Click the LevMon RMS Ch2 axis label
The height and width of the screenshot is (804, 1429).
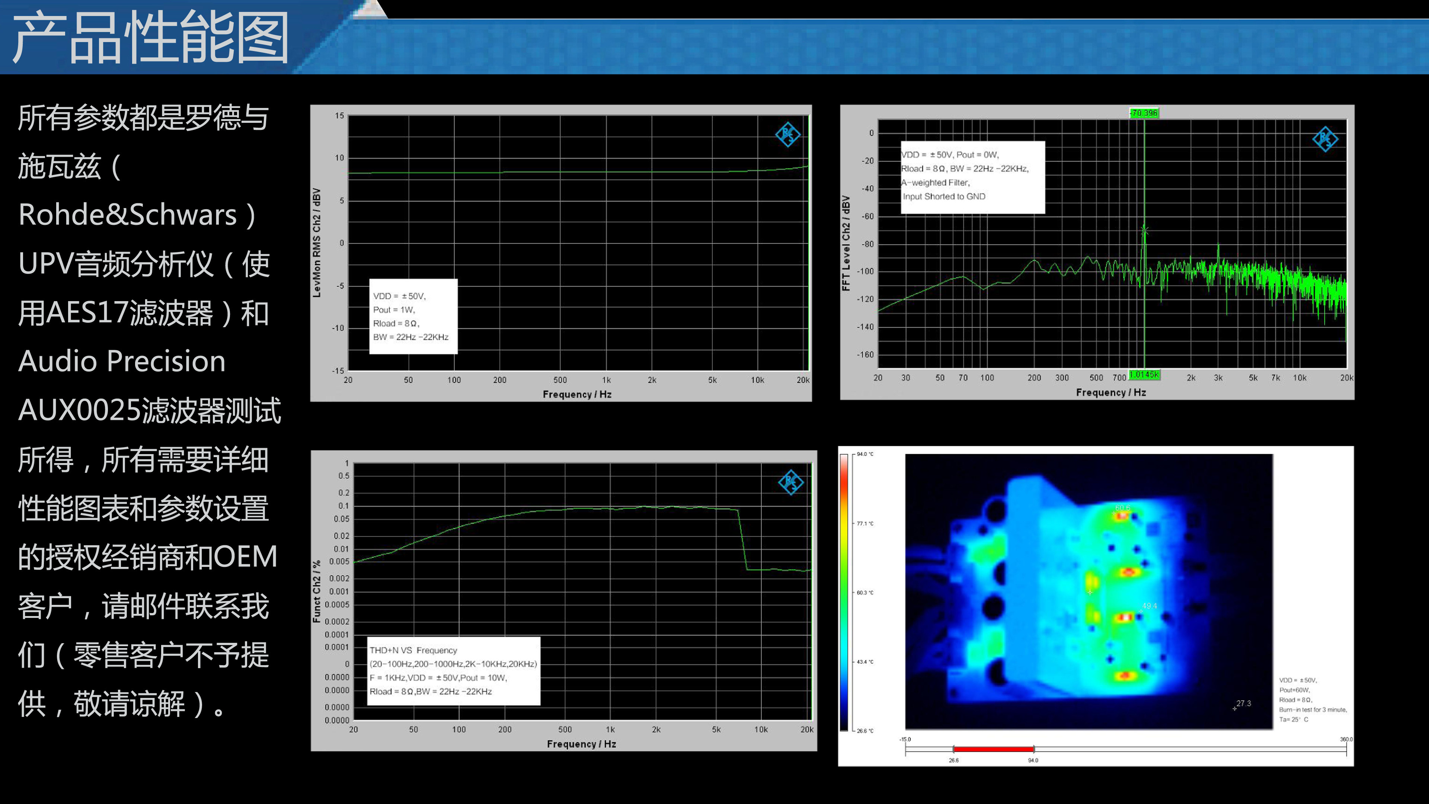point(317,242)
